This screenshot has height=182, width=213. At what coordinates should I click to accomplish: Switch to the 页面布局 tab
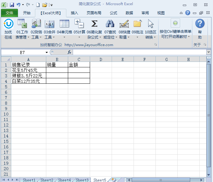94,13
